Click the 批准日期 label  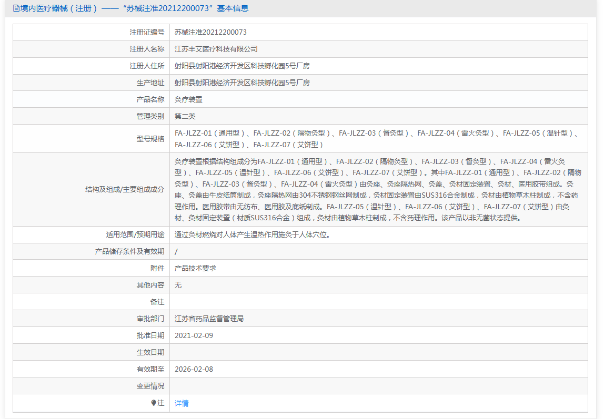[x=150, y=335]
